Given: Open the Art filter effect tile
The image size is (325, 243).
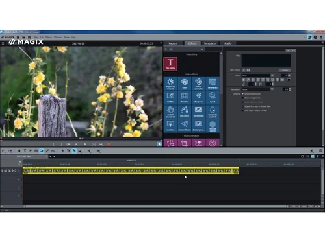Looking at the screenshot, I should (x=170, y=98).
